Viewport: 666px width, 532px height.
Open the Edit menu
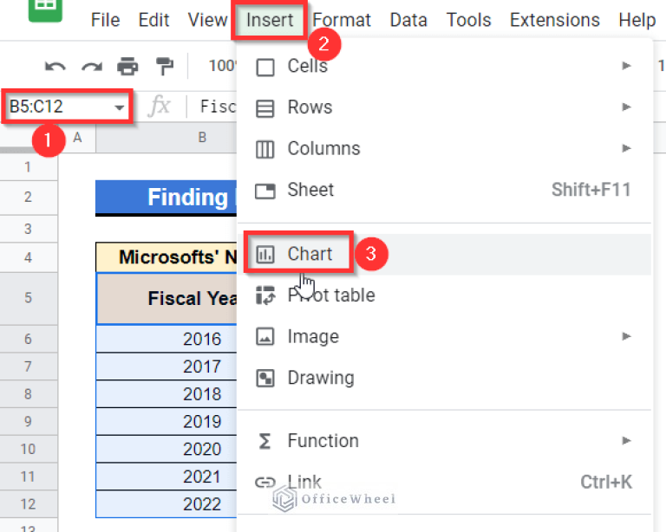pyautogui.click(x=153, y=20)
